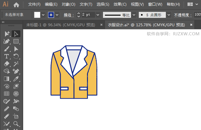Select the Gradient tool
Viewport: 201px width, 130px height.
pos(6,79)
